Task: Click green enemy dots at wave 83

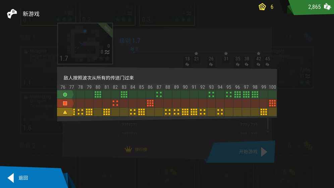Action: pyautogui.click(x=124, y=94)
